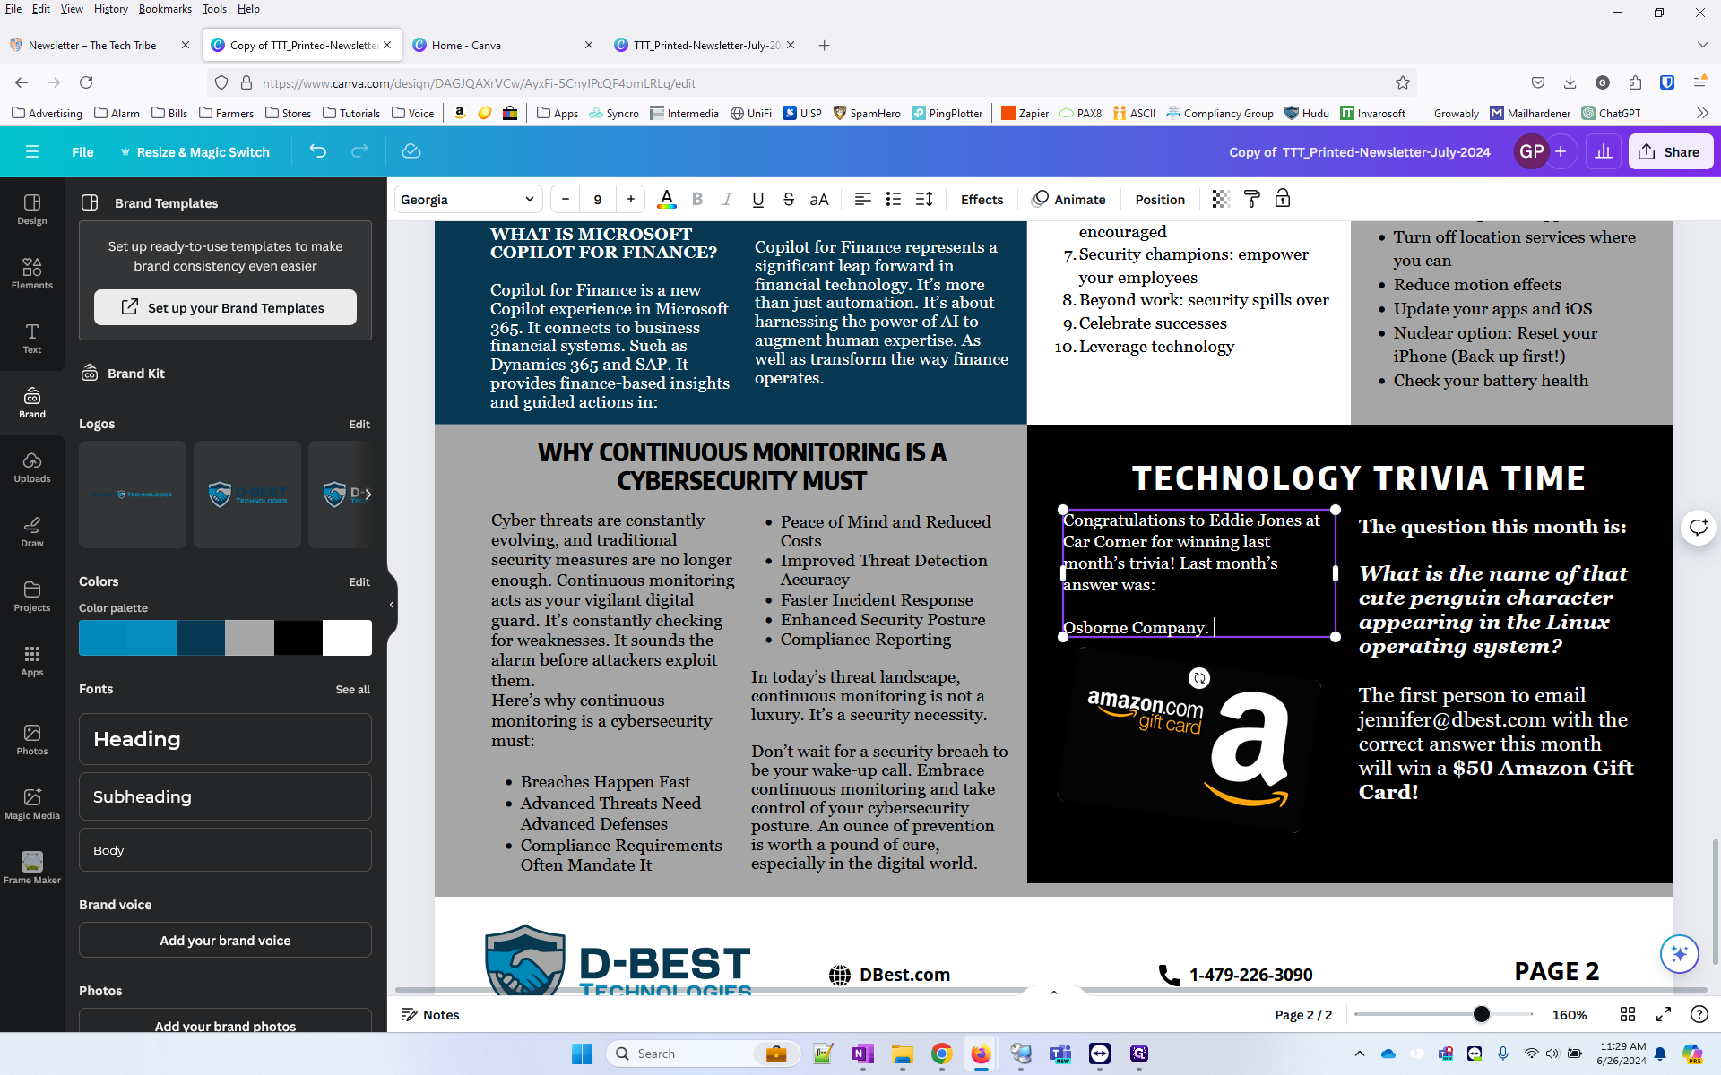
Task: Collapse the Brand side panel
Action: [392, 605]
